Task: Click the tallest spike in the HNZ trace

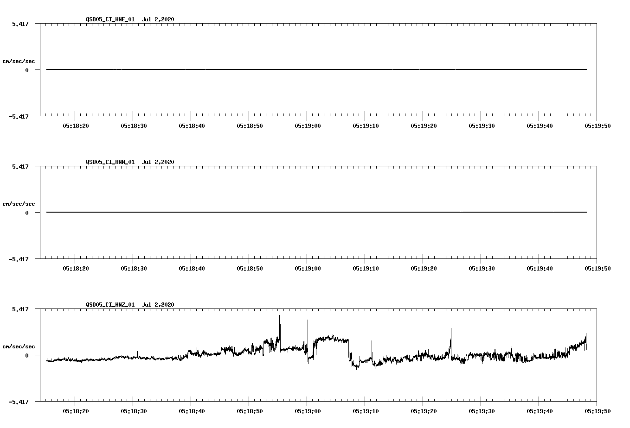Action: [280, 324]
